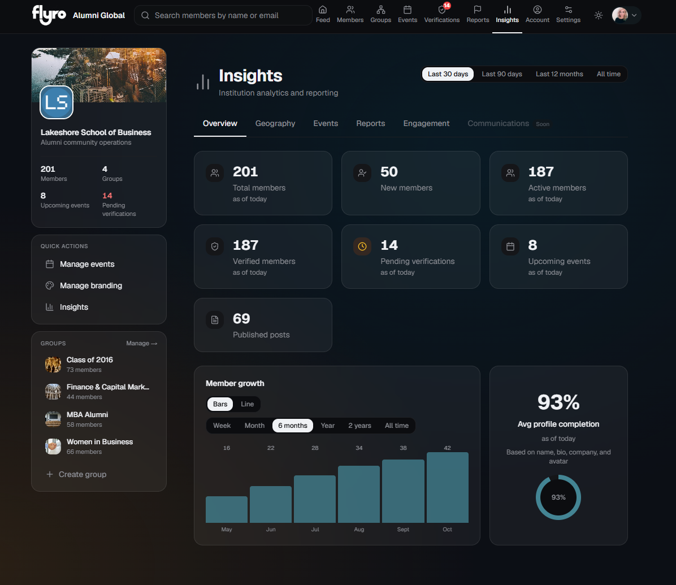Image resolution: width=676 pixels, height=585 pixels.
Task: Click the August bar in chart
Action: [359, 495]
